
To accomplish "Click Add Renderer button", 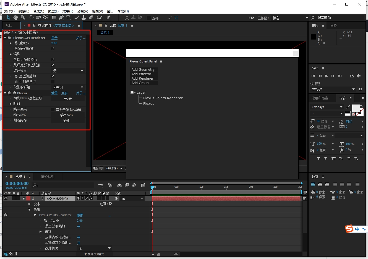I will pyautogui.click(x=144, y=79).
